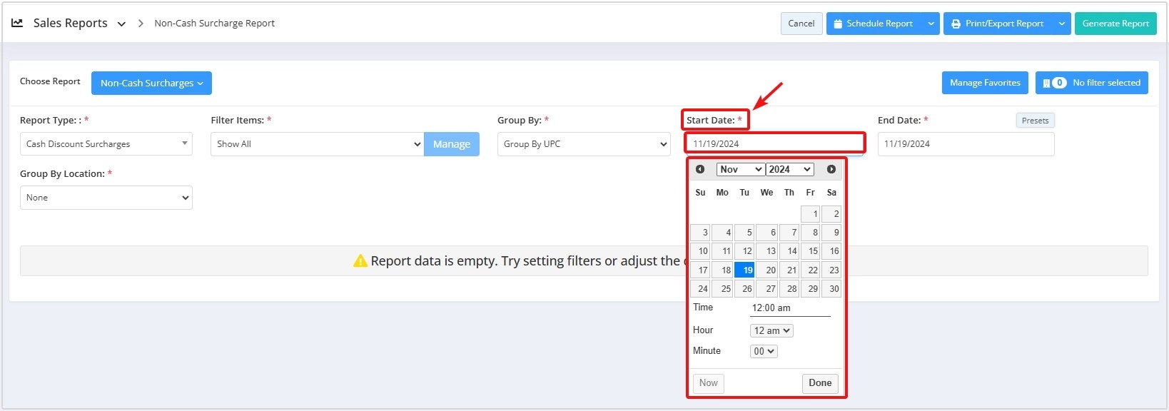The width and height of the screenshot is (1169, 411).
Task: Cancel the report setup
Action: coord(801,24)
